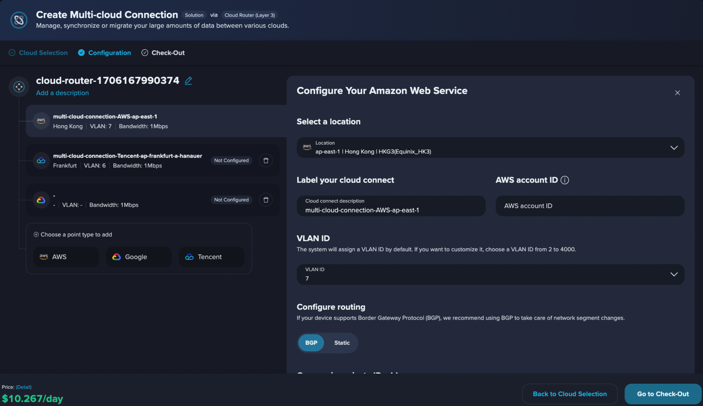Click the Tencent cloud icon in Frankfurt row
The width and height of the screenshot is (703, 406).
pos(41,160)
